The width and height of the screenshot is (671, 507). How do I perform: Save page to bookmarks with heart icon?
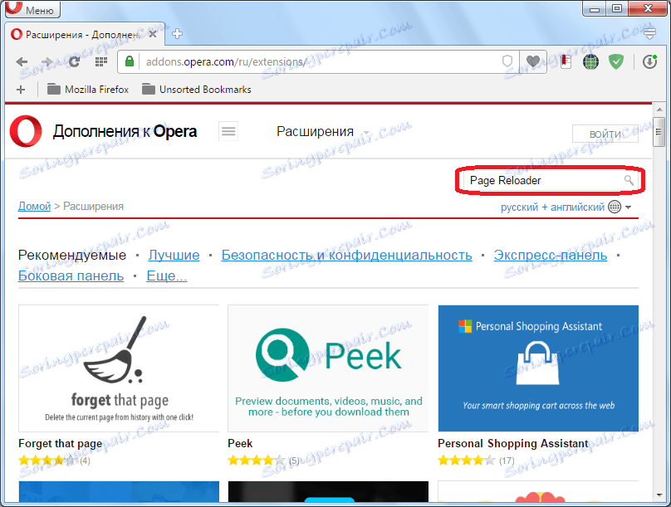[x=532, y=61]
